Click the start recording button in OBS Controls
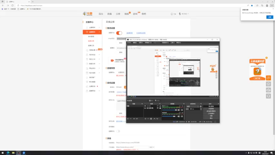Image resolution: width=275 pixels, height=155 pixels. click(x=211, y=109)
